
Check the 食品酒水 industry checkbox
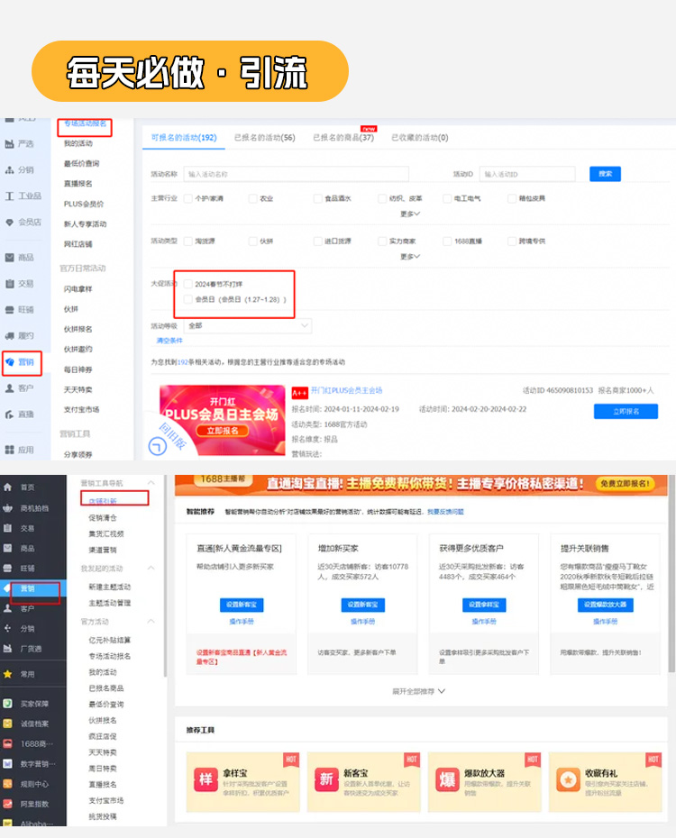(318, 198)
